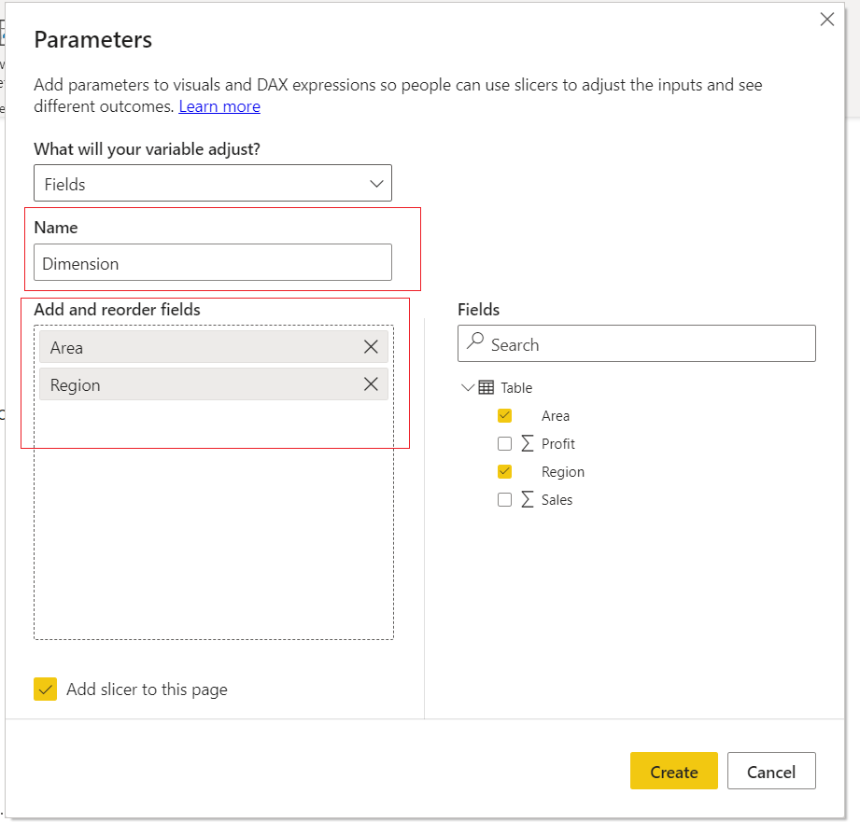This screenshot has width=860, height=822.
Task: Click the search magnifier icon in Fields
Action: pyautogui.click(x=476, y=342)
